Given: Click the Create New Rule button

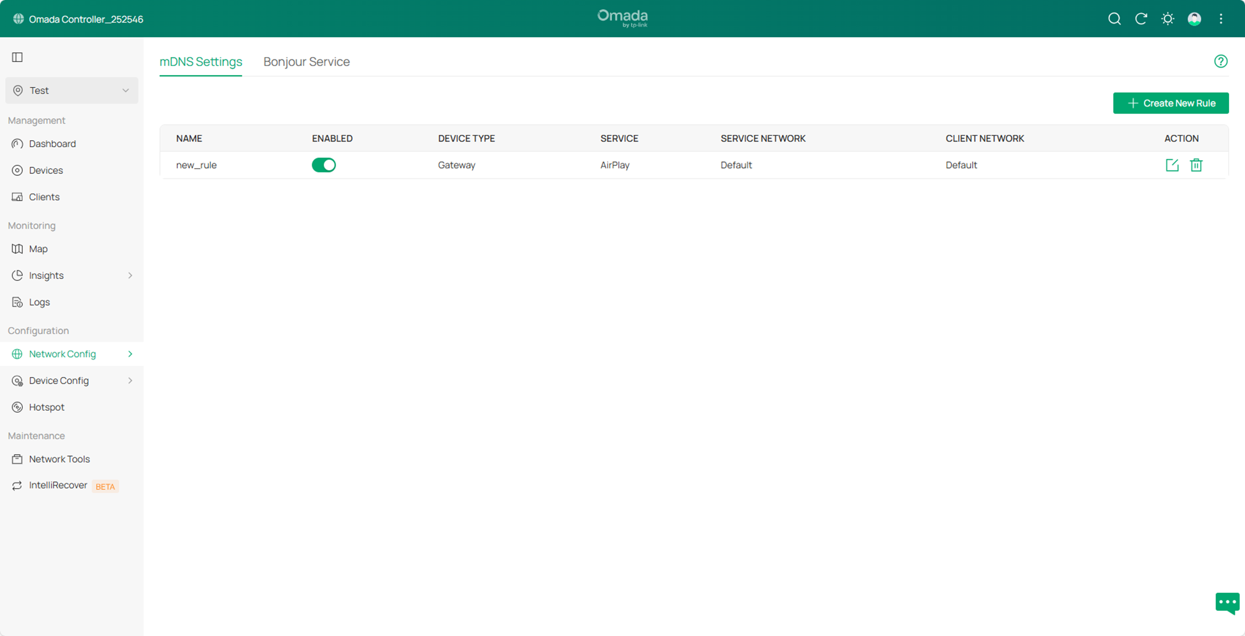Looking at the screenshot, I should [x=1171, y=103].
